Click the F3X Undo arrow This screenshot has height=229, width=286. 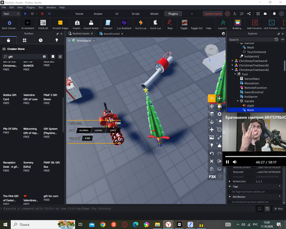(x=212, y=153)
